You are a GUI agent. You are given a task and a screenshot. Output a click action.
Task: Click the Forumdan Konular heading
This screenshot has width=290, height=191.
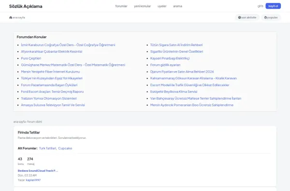(31, 37)
